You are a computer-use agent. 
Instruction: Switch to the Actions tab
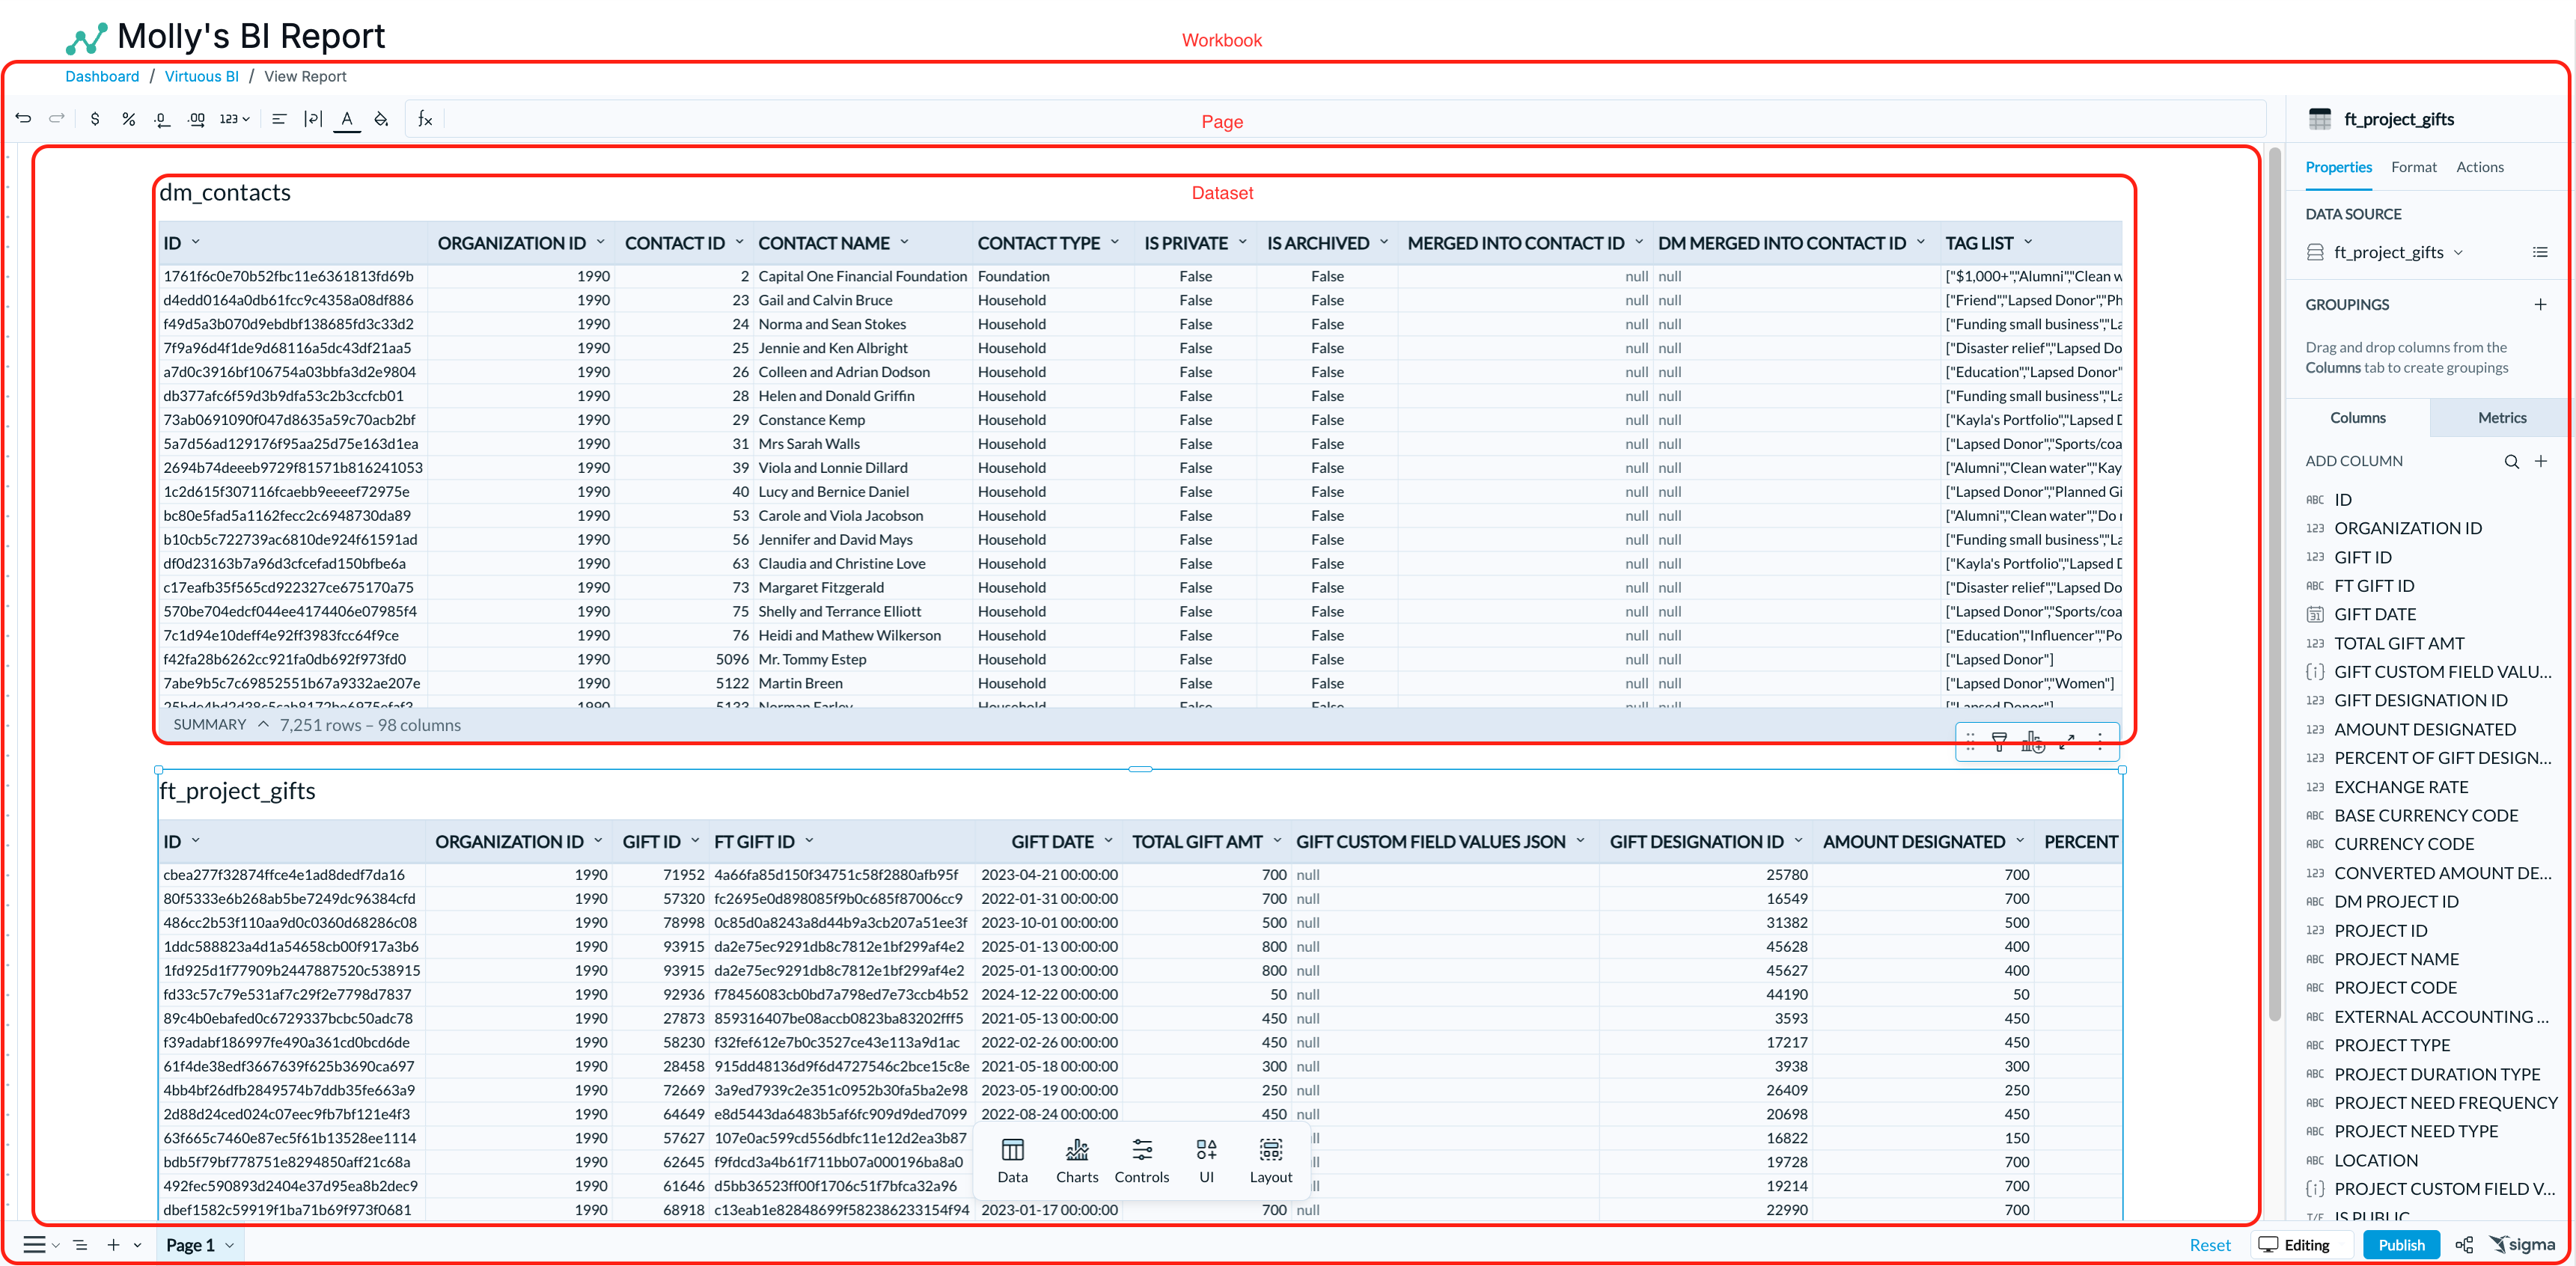(2479, 167)
